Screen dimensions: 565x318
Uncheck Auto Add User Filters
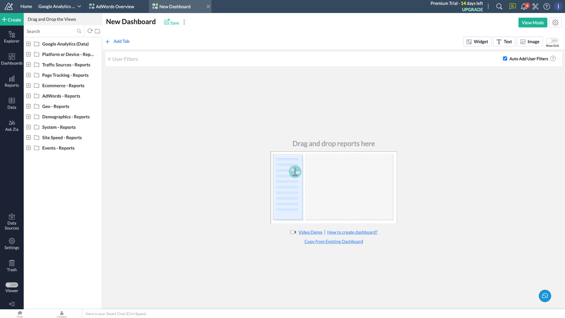(x=504, y=58)
